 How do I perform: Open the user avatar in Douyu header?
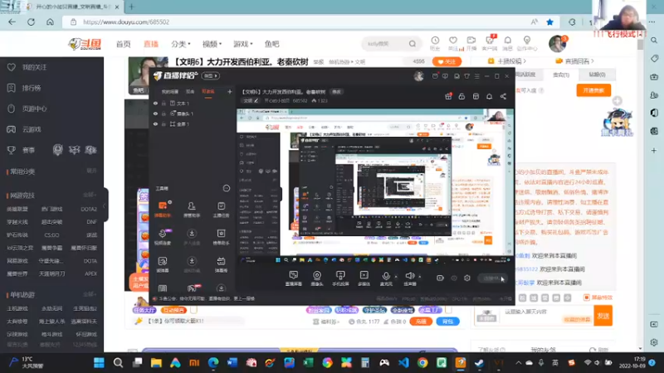pos(557,44)
